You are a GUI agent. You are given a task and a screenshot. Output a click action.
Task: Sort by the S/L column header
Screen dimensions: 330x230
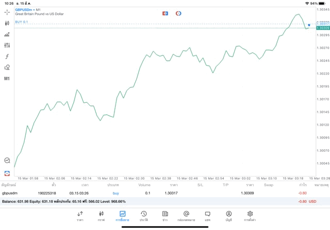200,185
